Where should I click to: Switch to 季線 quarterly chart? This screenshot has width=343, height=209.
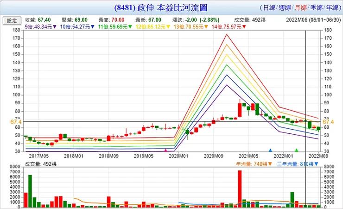coord(316,8)
